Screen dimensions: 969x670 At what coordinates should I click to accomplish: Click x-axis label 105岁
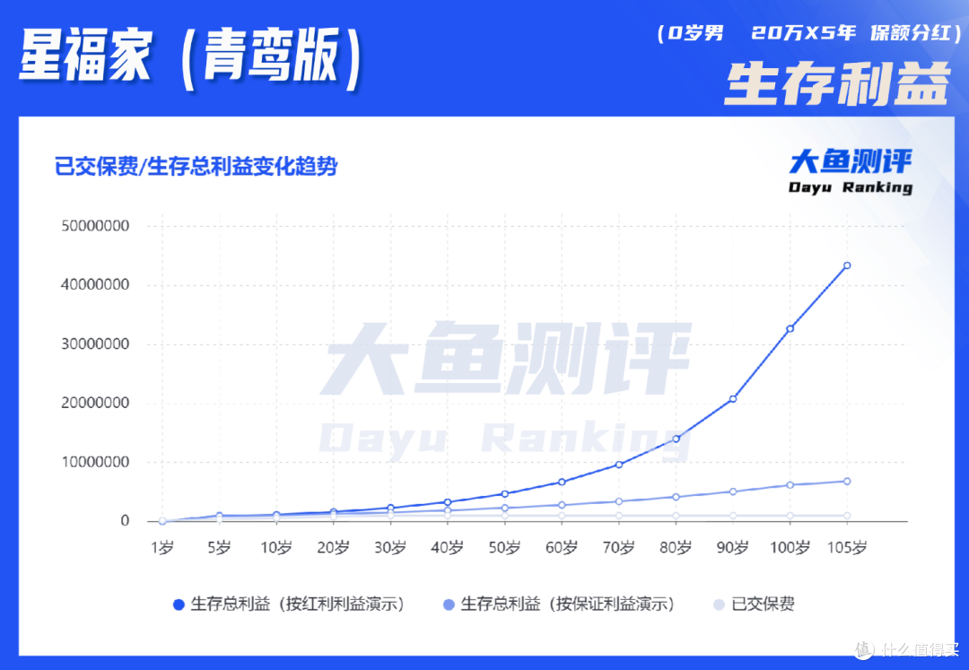click(x=847, y=547)
